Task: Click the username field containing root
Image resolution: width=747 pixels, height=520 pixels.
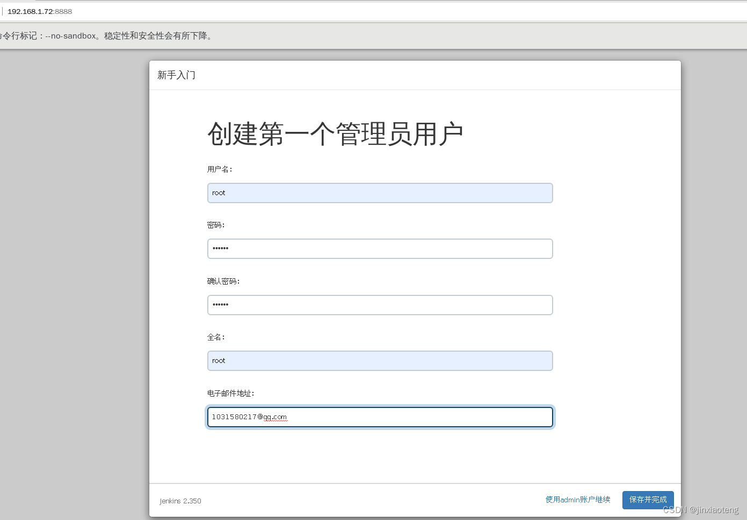Action: pos(380,193)
